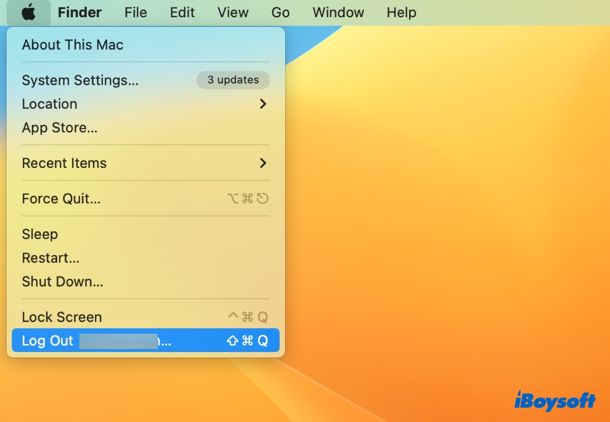The height and width of the screenshot is (422, 610).
Task: Select Force Quit from the Apple menu
Action: [x=61, y=199]
